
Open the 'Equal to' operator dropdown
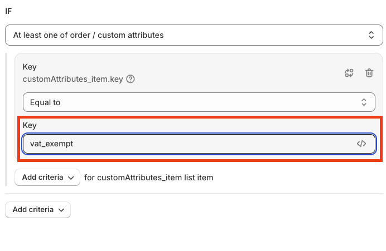point(190,102)
